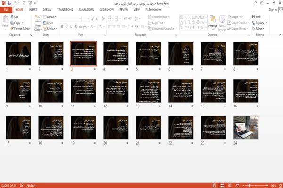Open Shape Outline options
The width and height of the screenshot is (283, 188).
pyautogui.click(x=238, y=23)
